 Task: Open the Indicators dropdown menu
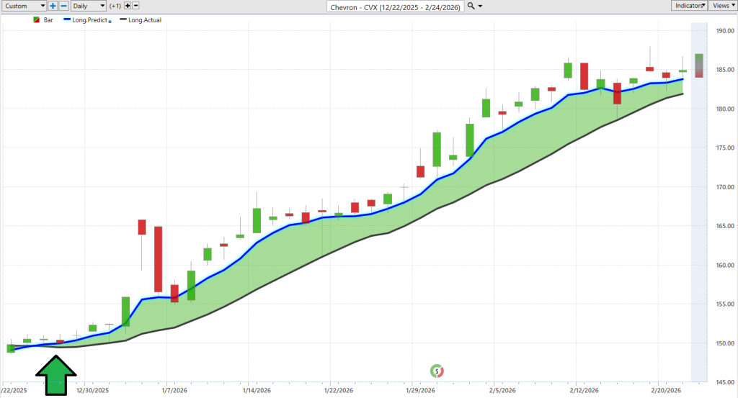coord(689,6)
